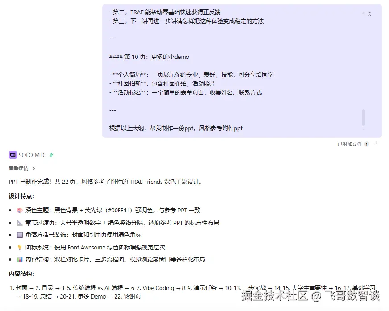The height and width of the screenshot is (311, 389).
Task: Click '22. 感谢页' in the structure list
Action: click(128, 297)
